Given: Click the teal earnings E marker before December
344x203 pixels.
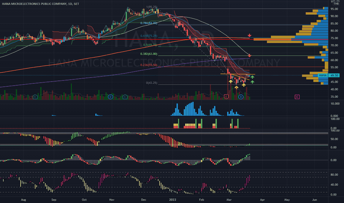Looking at the screenshot, I should (x=125, y=97).
